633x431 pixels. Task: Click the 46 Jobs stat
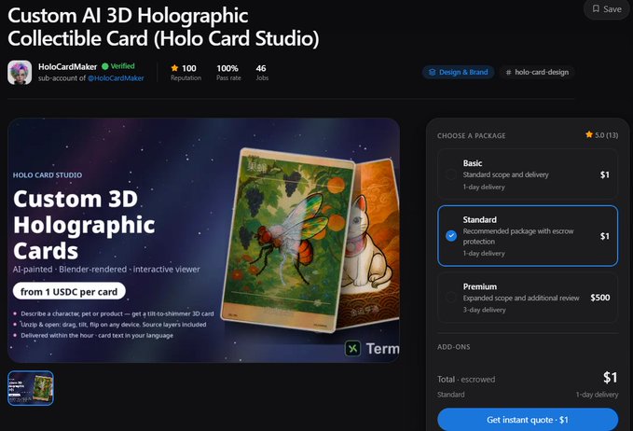262,73
